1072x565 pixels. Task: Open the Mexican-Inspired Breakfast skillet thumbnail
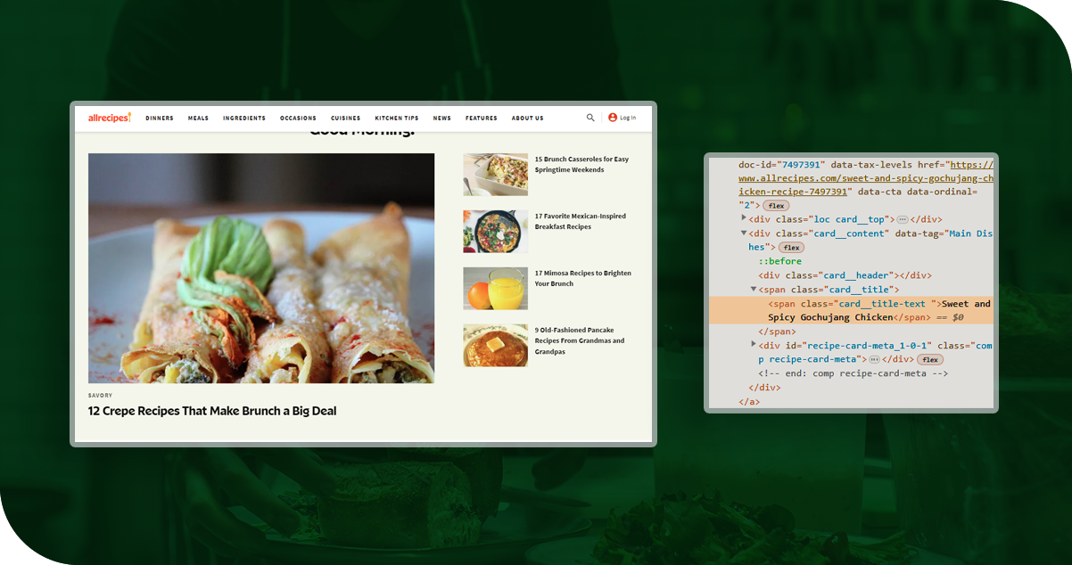pyautogui.click(x=495, y=231)
